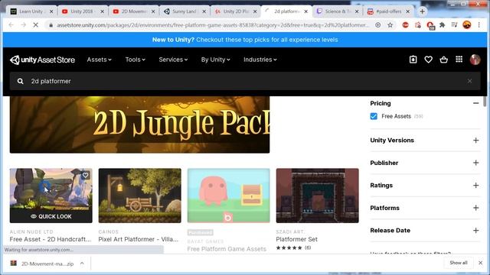Clear the 2d platformer search text
Viewport: 490px width, 275px height.
469,81
